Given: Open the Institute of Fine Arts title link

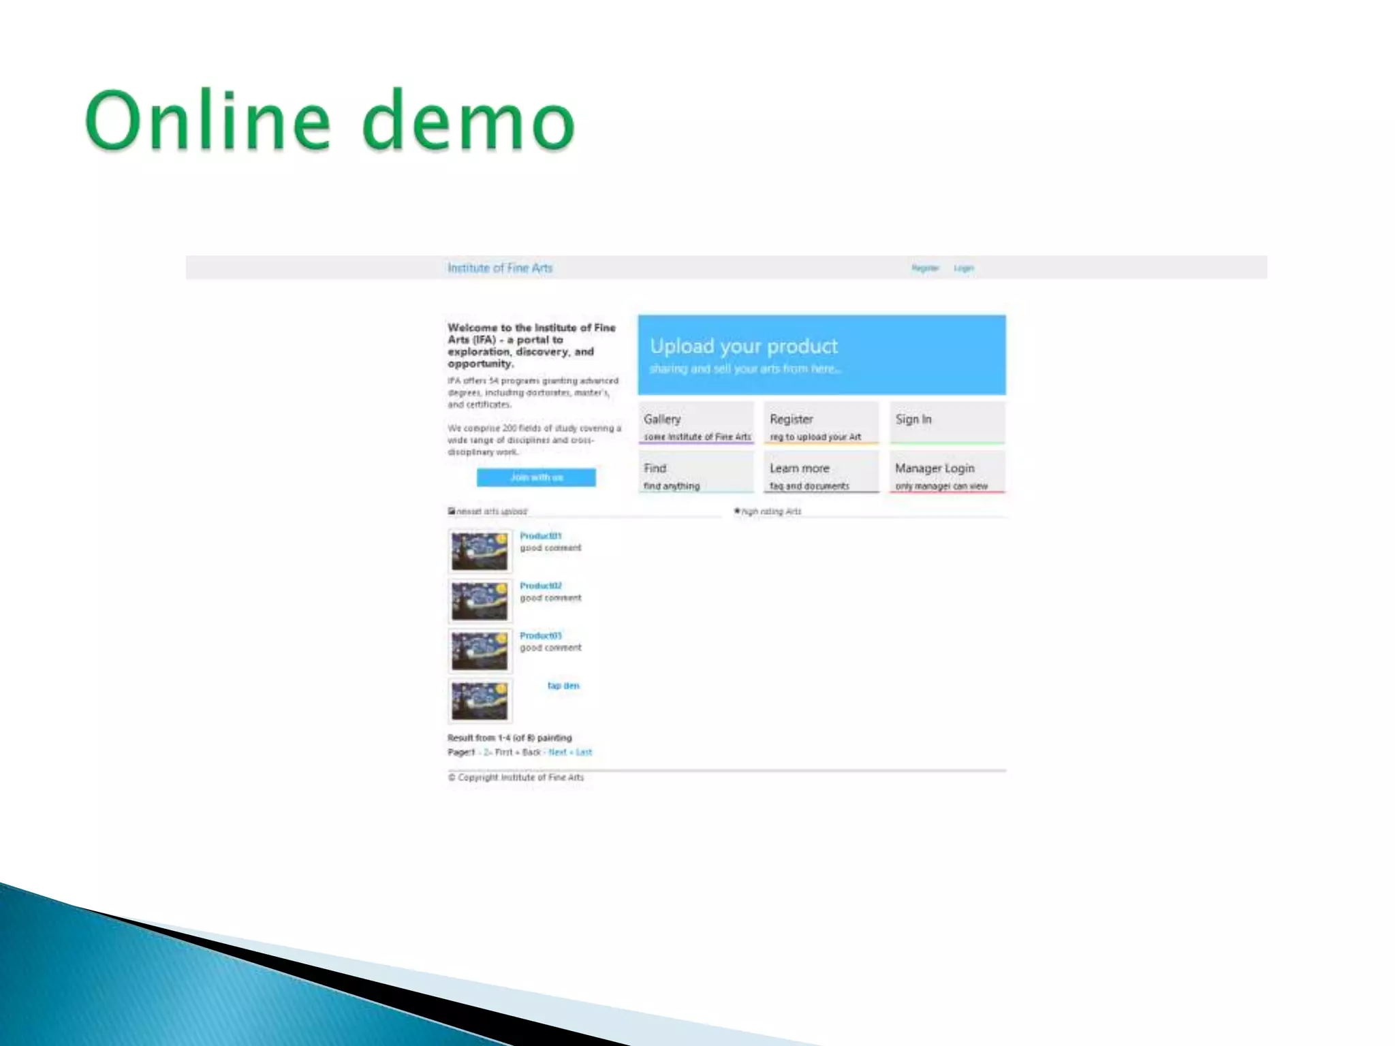Looking at the screenshot, I should point(500,268).
